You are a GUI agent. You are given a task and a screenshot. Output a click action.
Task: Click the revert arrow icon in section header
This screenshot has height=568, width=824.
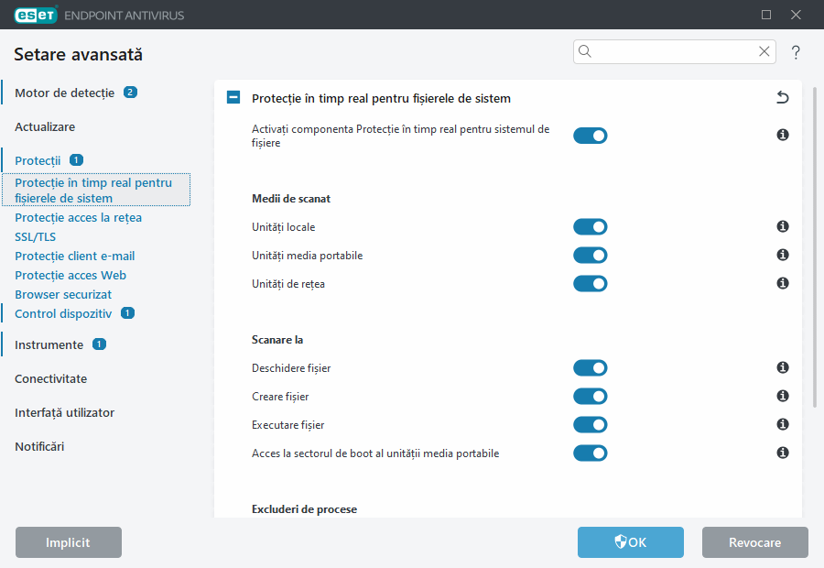[783, 97]
